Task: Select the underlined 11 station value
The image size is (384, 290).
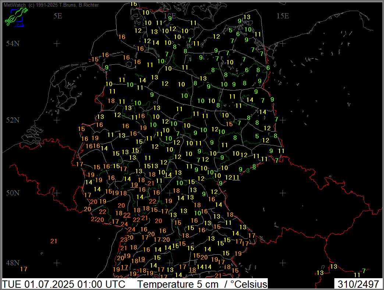Action: point(236,178)
